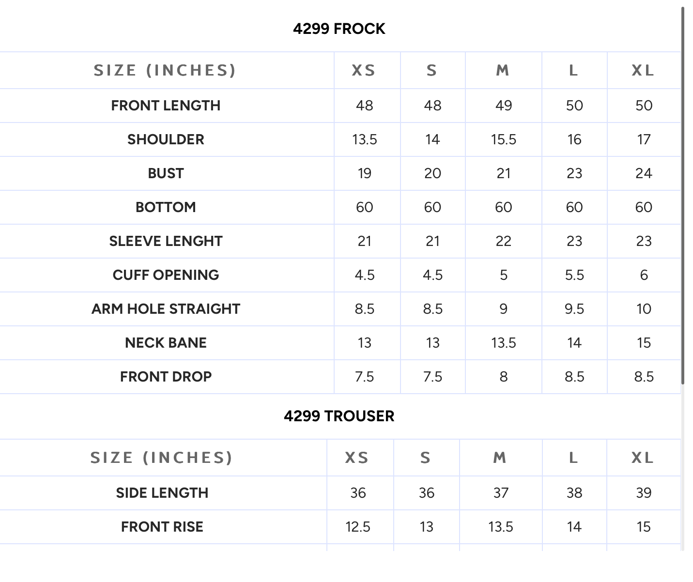Click the SHOULDER row label

[x=166, y=139]
